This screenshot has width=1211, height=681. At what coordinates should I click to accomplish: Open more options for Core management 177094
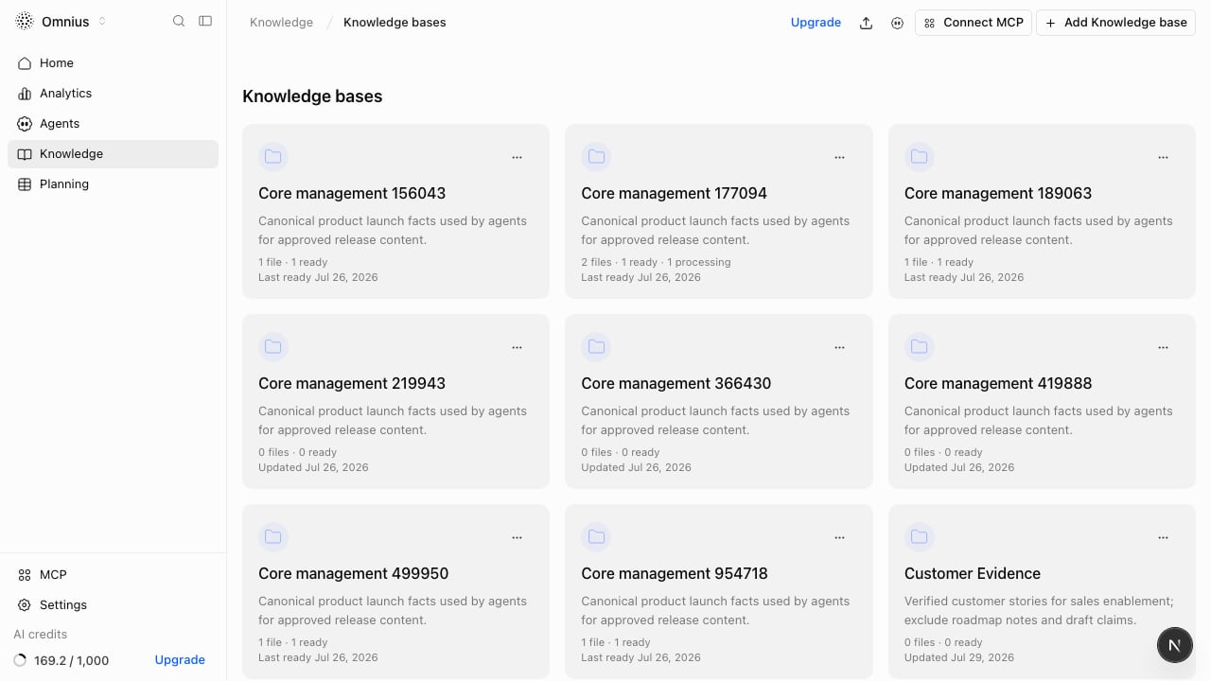point(839,157)
